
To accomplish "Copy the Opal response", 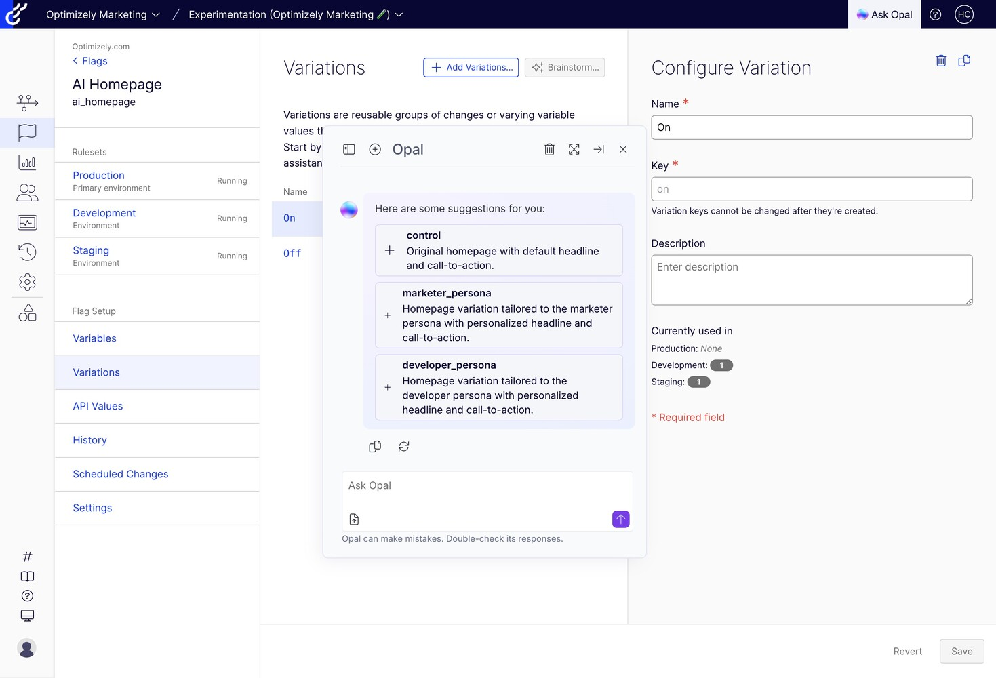I will pyautogui.click(x=375, y=446).
